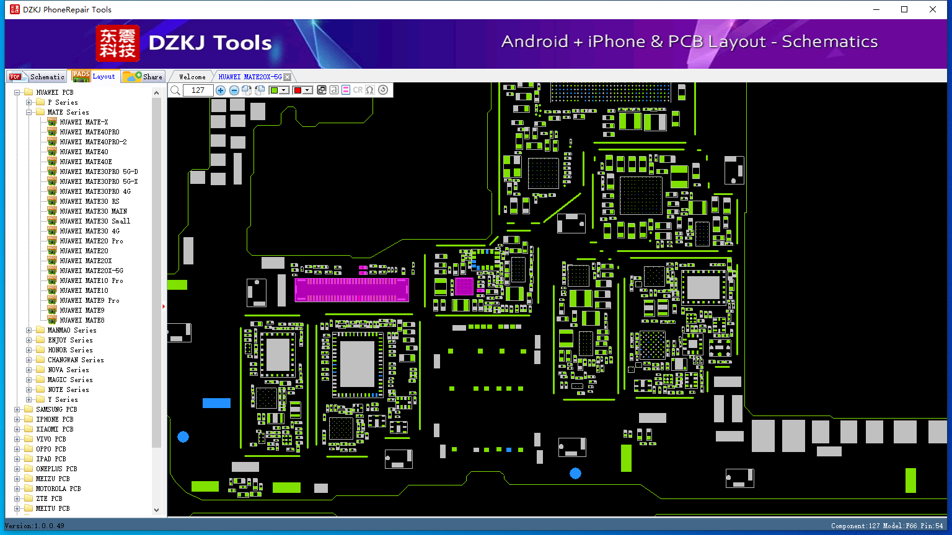This screenshot has width=952, height=535.
Task: Open the HUAWEI MATE40PRO layout file
Action: (89, 132)
